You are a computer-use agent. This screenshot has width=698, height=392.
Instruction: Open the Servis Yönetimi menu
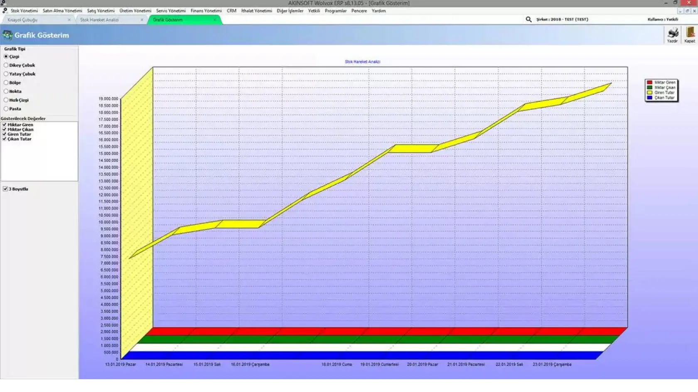click(x=171, y=11)
